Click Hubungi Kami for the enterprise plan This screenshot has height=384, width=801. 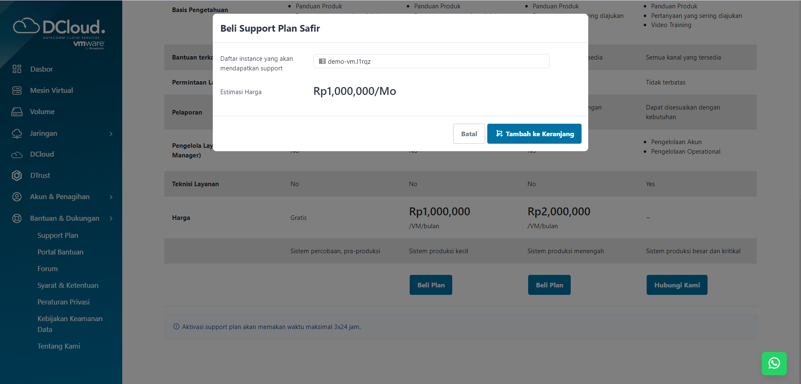(x=677, y=285)
